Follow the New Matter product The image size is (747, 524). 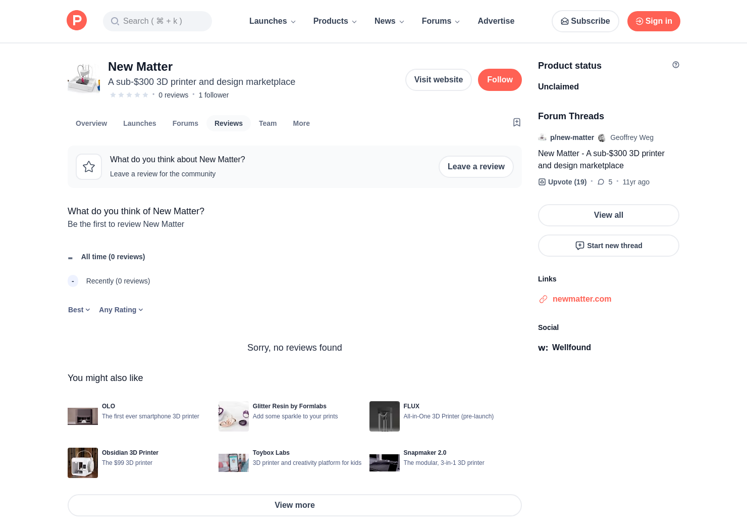499,80
